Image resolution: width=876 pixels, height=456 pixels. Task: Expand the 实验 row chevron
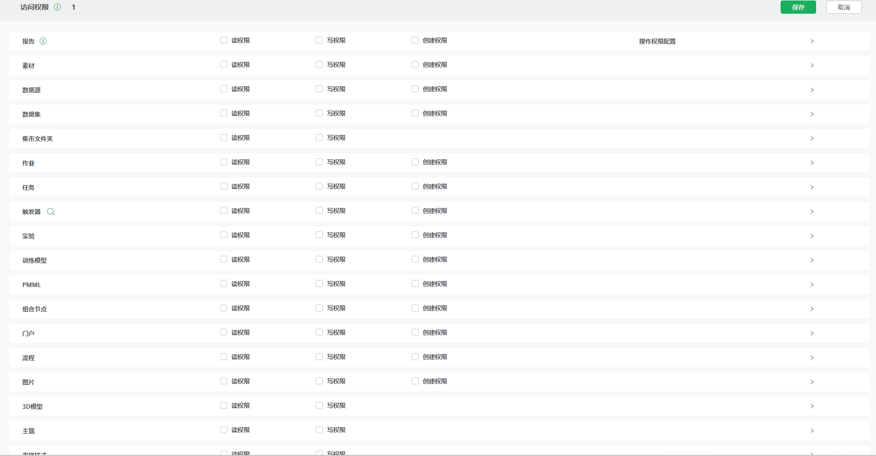[812, 236]
